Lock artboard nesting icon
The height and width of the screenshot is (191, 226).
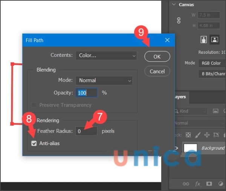(216, 135)
